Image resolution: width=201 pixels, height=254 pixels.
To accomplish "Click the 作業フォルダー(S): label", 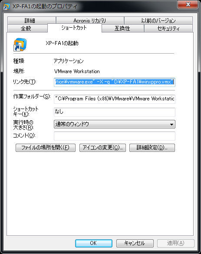I will 32,96.
